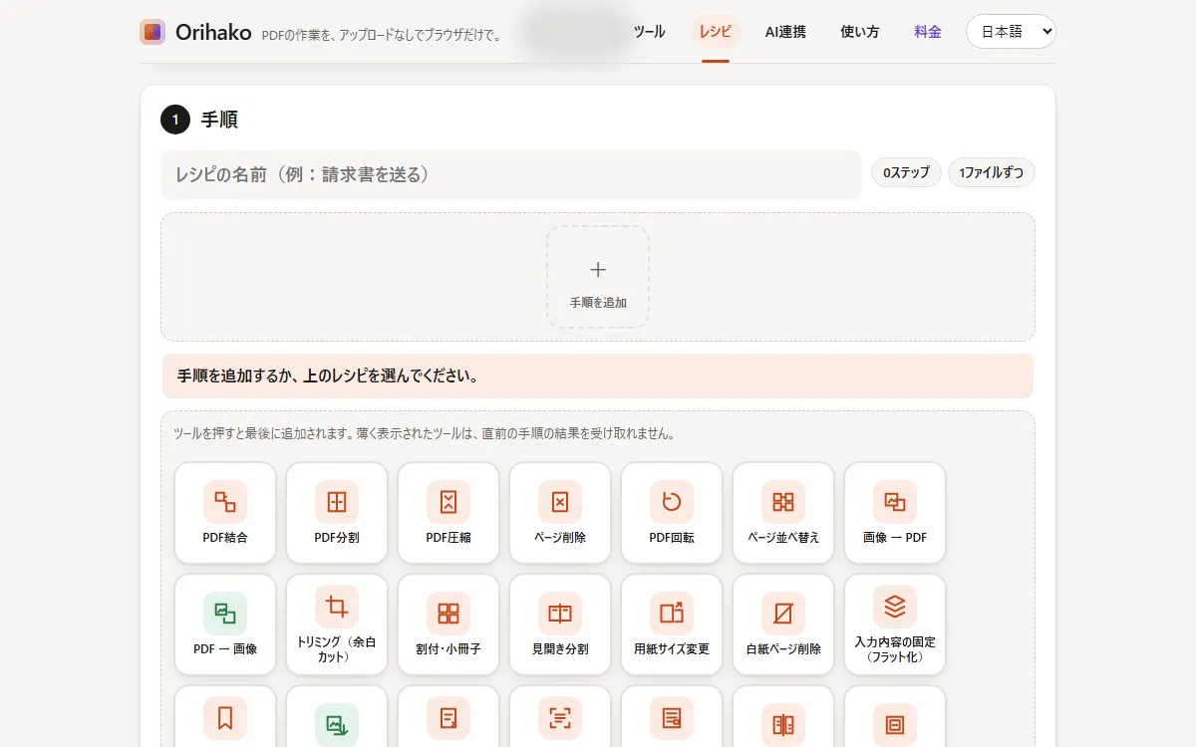
Task: Click the 手順 section heading
Action: pyautogui.click(x=219, y=121)
